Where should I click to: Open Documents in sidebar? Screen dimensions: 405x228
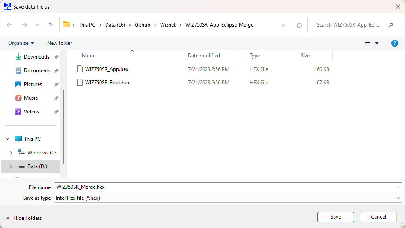pos(37,71)
